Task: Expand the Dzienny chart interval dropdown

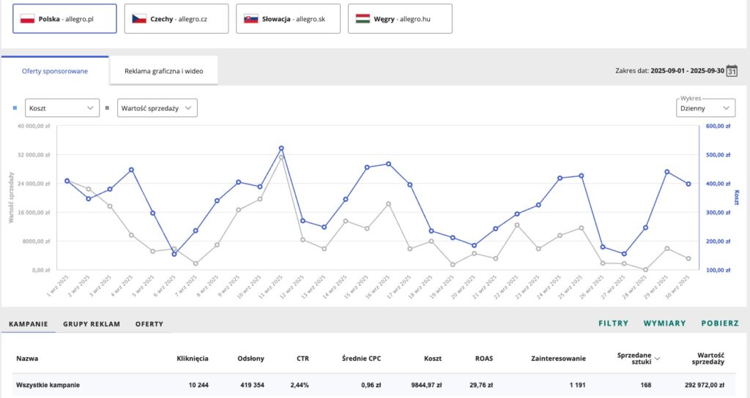Action: pyautogui.click(x=705, y=108)
